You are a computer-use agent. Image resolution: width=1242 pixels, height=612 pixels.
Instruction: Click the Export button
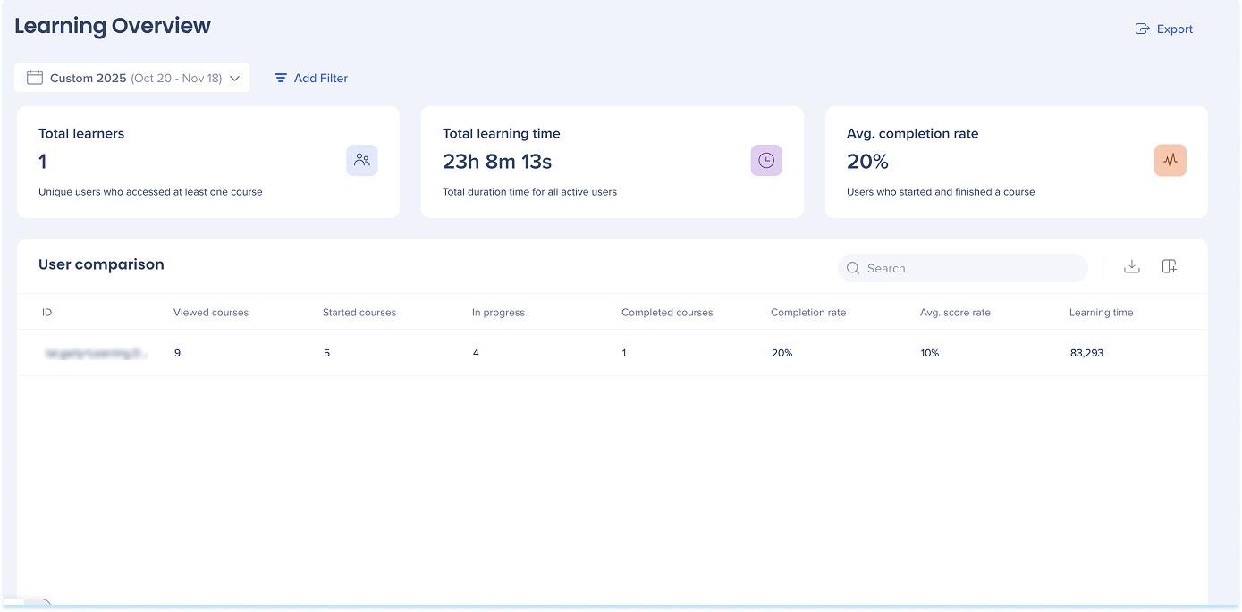pos(1164,29)
